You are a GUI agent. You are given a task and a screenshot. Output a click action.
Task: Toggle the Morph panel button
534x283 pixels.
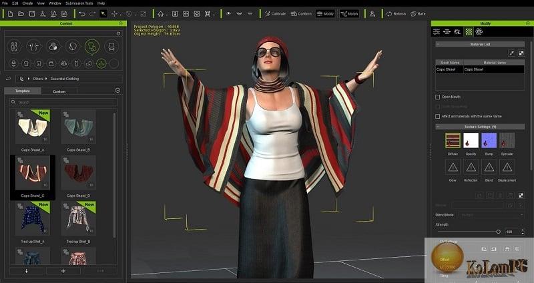pyautogui.click(x=349, y=14)
